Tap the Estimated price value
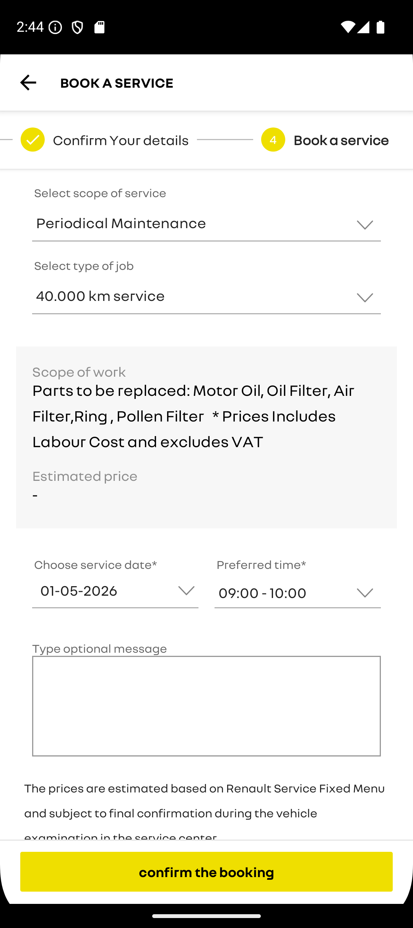Screen dimensions: 413x928 click(35, 496)
